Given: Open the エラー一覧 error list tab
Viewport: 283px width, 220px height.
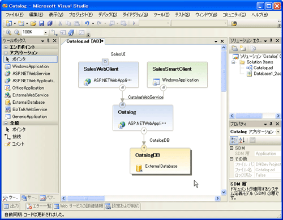Looking at the screenshot, I should (x=39, y=206).
